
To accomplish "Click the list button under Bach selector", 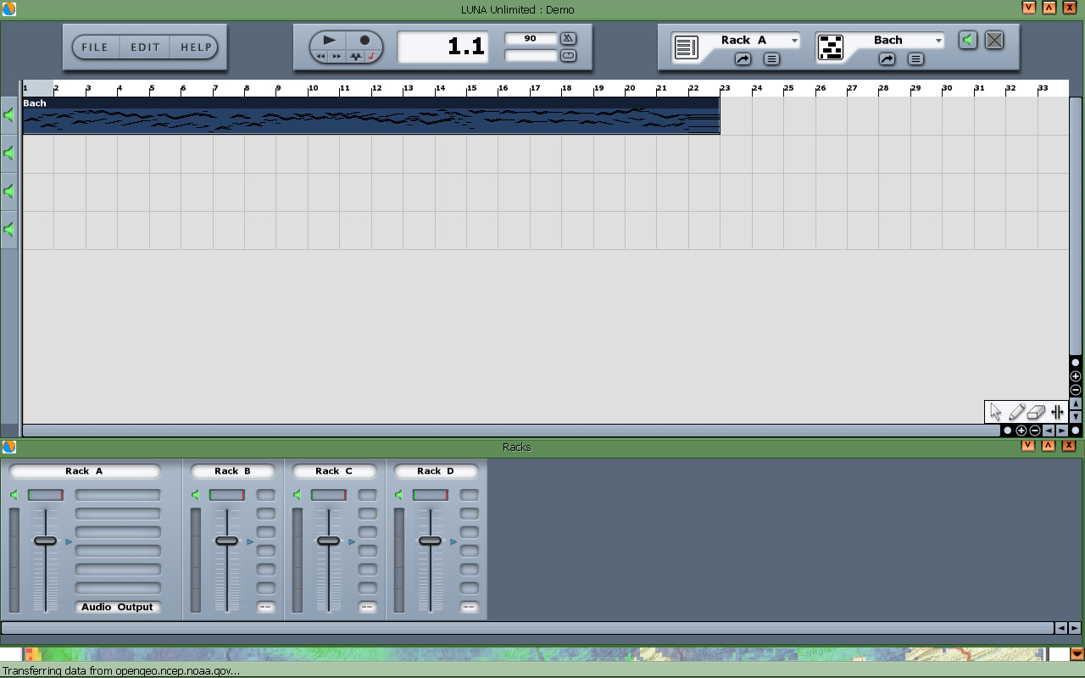I will point(915,59).
